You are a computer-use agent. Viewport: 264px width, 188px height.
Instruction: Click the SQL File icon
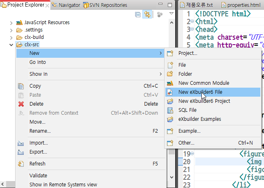click(x=170, y=110)
